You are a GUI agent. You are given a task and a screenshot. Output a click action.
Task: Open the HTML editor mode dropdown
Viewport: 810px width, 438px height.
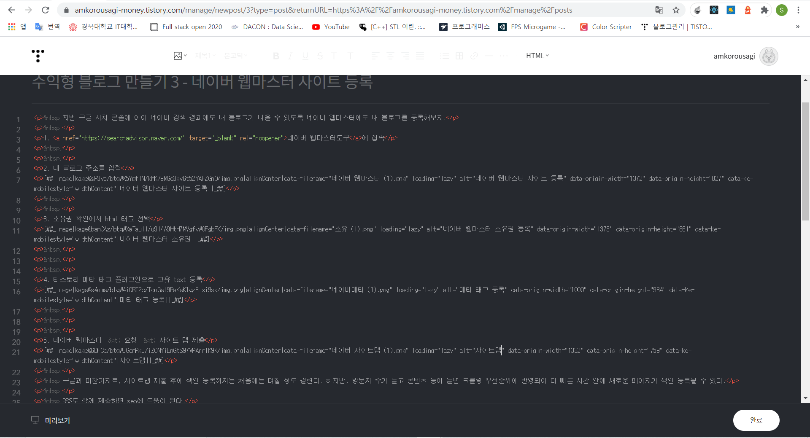click(x=537, y=56)
